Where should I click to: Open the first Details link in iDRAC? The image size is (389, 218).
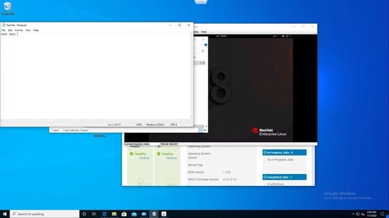144,158
